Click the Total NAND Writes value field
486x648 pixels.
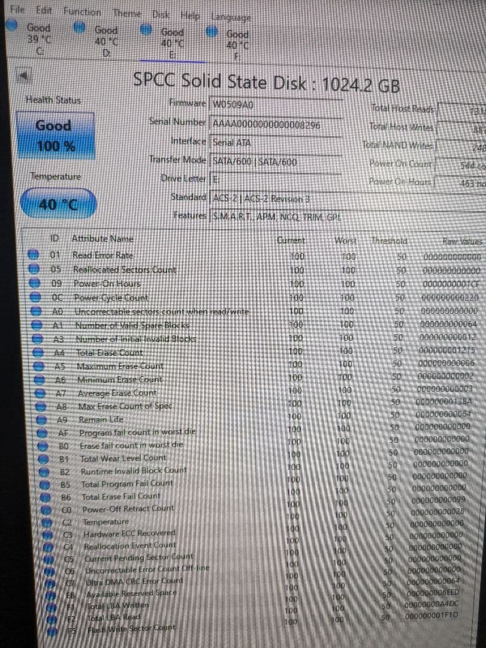pos(461,147)
